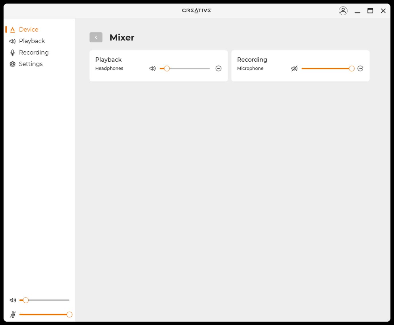Screen dimensions: 394x325
Task: Close the Creative app window
Action: (383, 11)
